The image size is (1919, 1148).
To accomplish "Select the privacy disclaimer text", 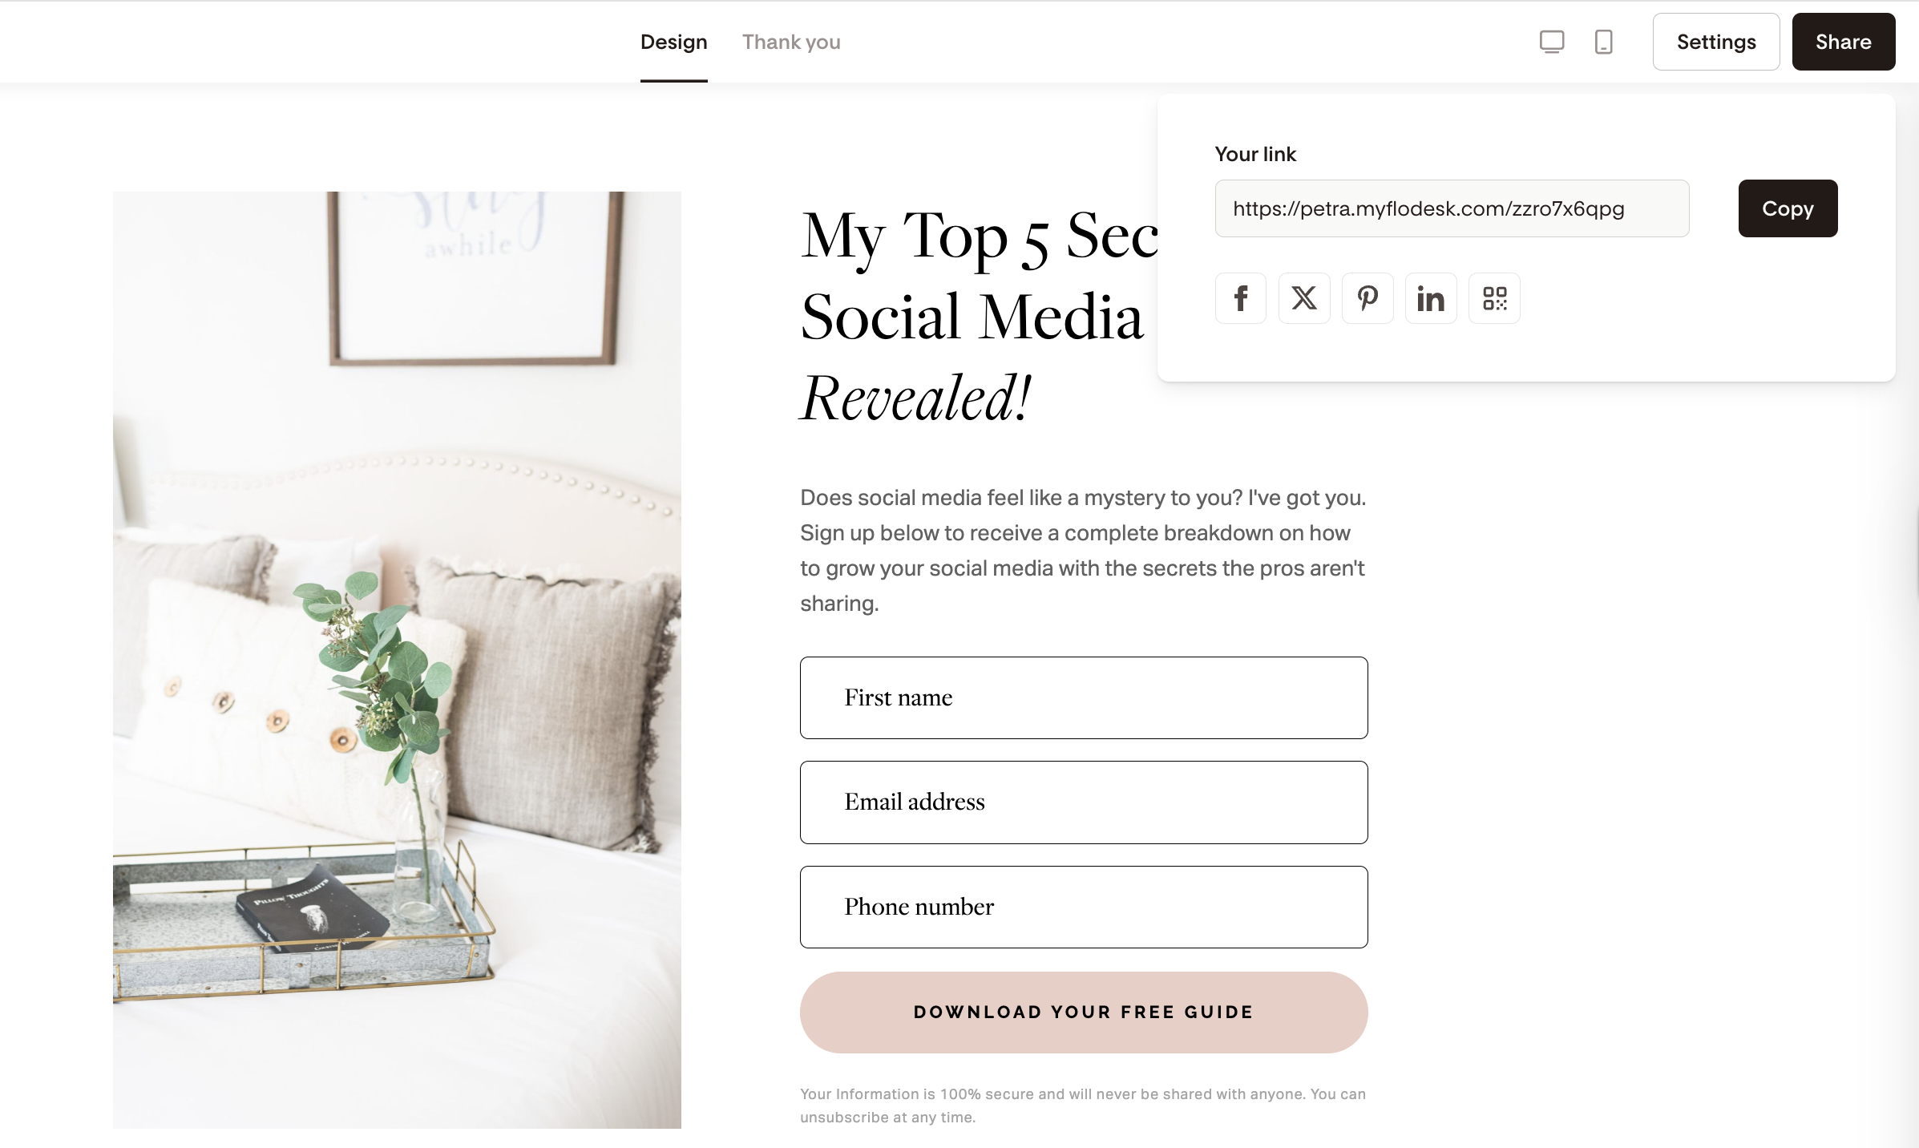I will coord(1083,1106).
